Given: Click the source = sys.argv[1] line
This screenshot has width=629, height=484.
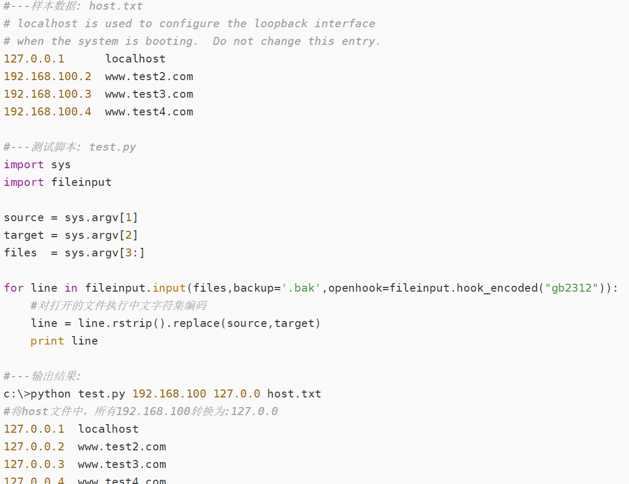Looking at the screenshot, I should tap(71, 217).
